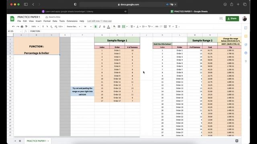This screenshot has height=144, width=257.
Task: Open the Text wrapping dropdown
Action: [144, 26]
